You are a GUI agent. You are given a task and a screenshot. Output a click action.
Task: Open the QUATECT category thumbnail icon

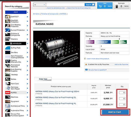[x=8, y=17]
